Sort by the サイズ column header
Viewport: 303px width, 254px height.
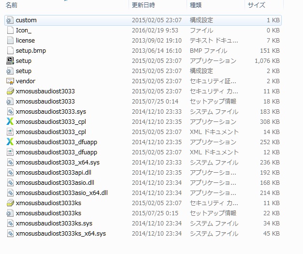pyautogui.click(x=257, y=5)
